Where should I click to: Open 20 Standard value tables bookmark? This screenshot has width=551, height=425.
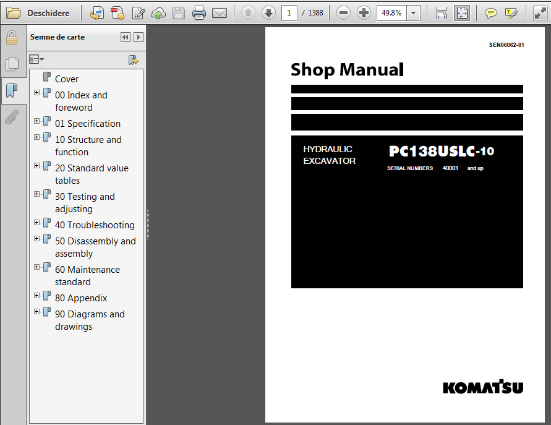click(x=92, y=174)
